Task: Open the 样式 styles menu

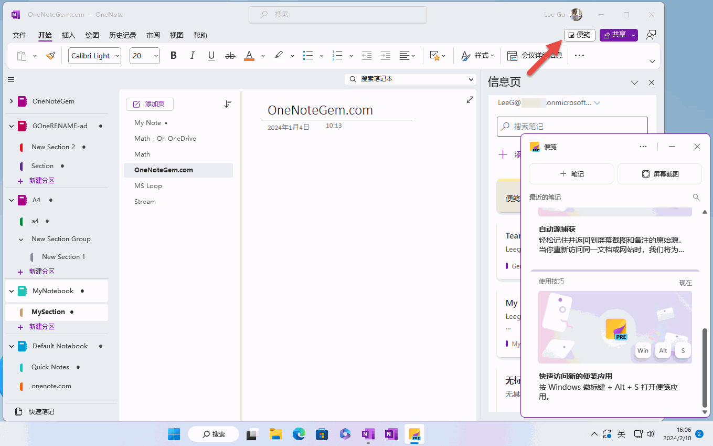Action: pos(477,56)
